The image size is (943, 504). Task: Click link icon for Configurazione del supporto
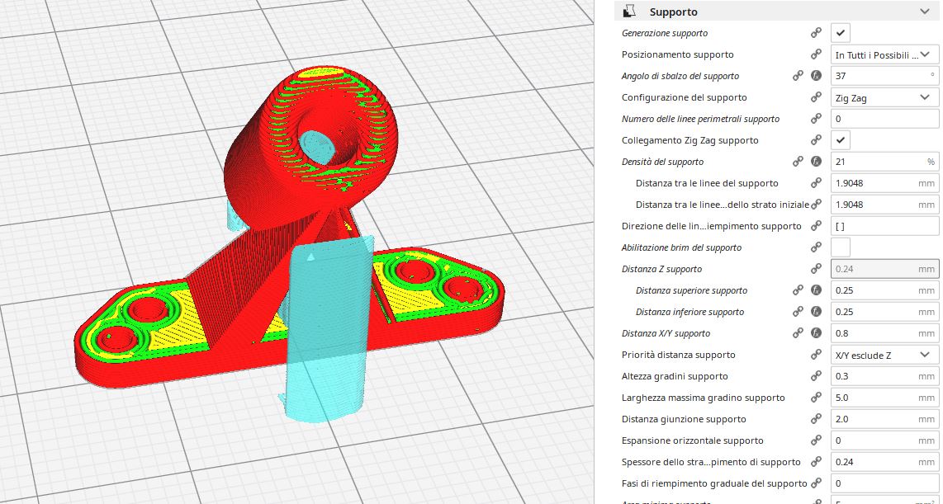coord(816,97)
